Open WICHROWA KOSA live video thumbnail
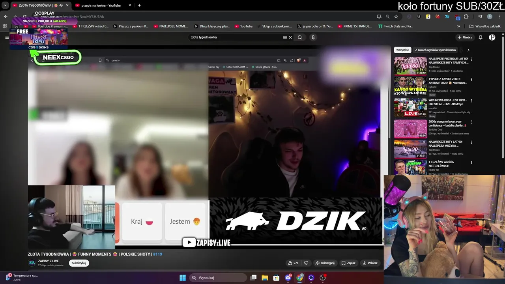 410,107
